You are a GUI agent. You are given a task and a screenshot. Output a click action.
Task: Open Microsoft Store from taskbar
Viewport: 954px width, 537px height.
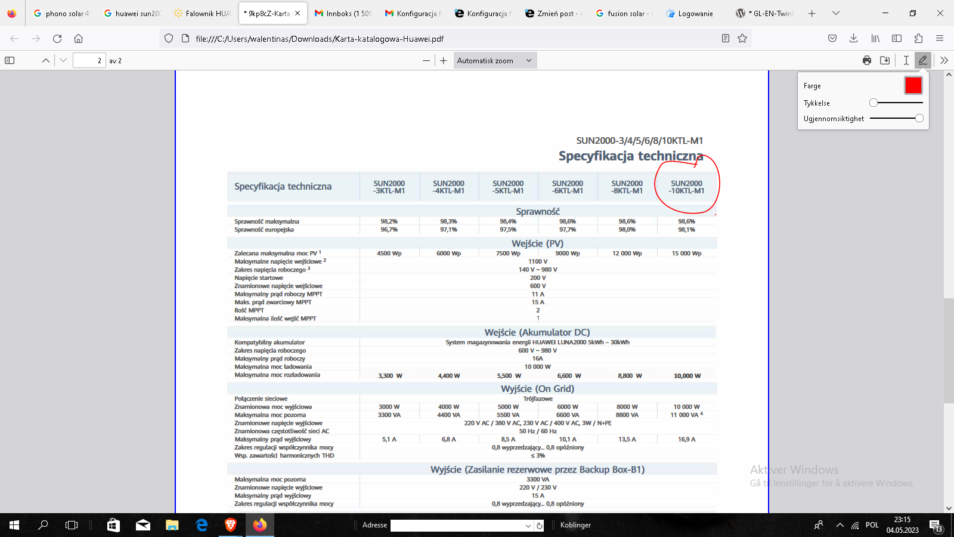tap(113, 525)
